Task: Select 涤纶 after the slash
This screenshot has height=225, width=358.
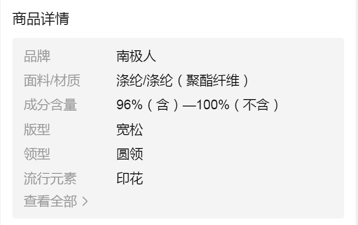Action: tap(160, 81)
